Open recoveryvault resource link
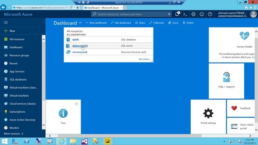The height and width of the screenshot is (145, 258). pos(80,52)
